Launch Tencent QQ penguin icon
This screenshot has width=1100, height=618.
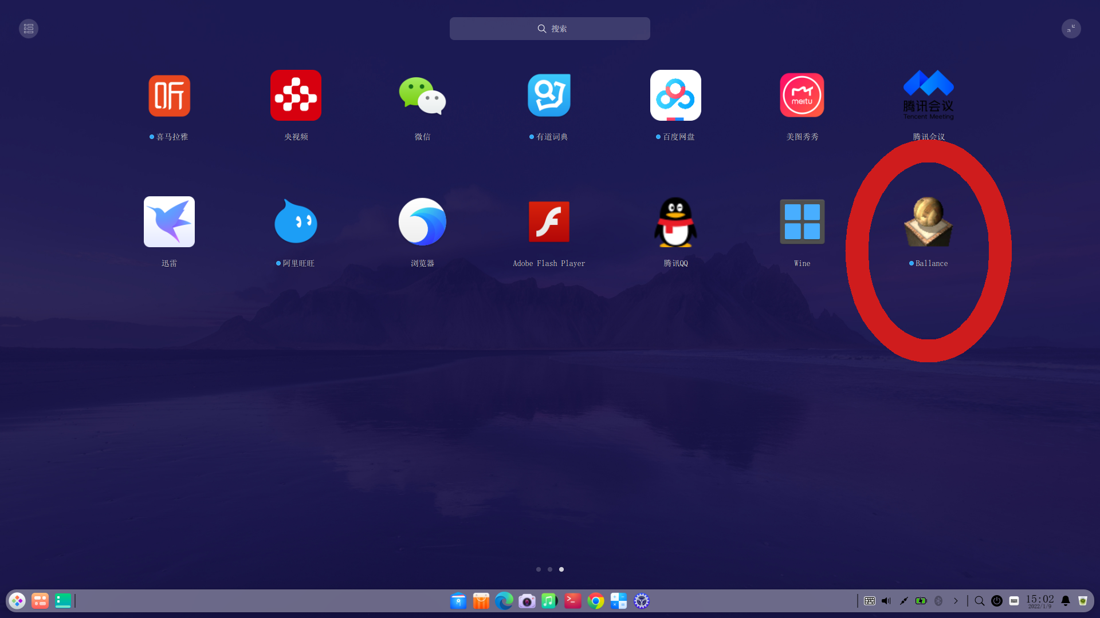click(675, 222)
